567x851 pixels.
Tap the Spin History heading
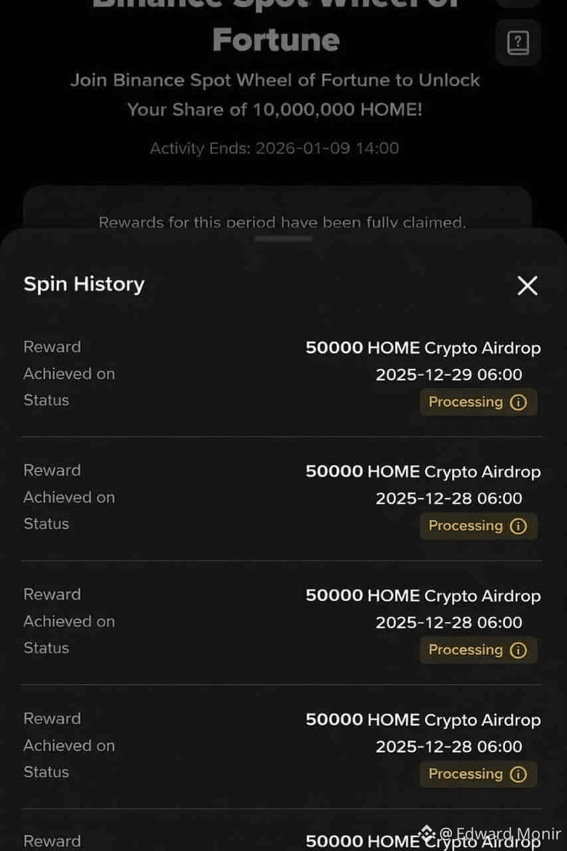tap(84, 285)
